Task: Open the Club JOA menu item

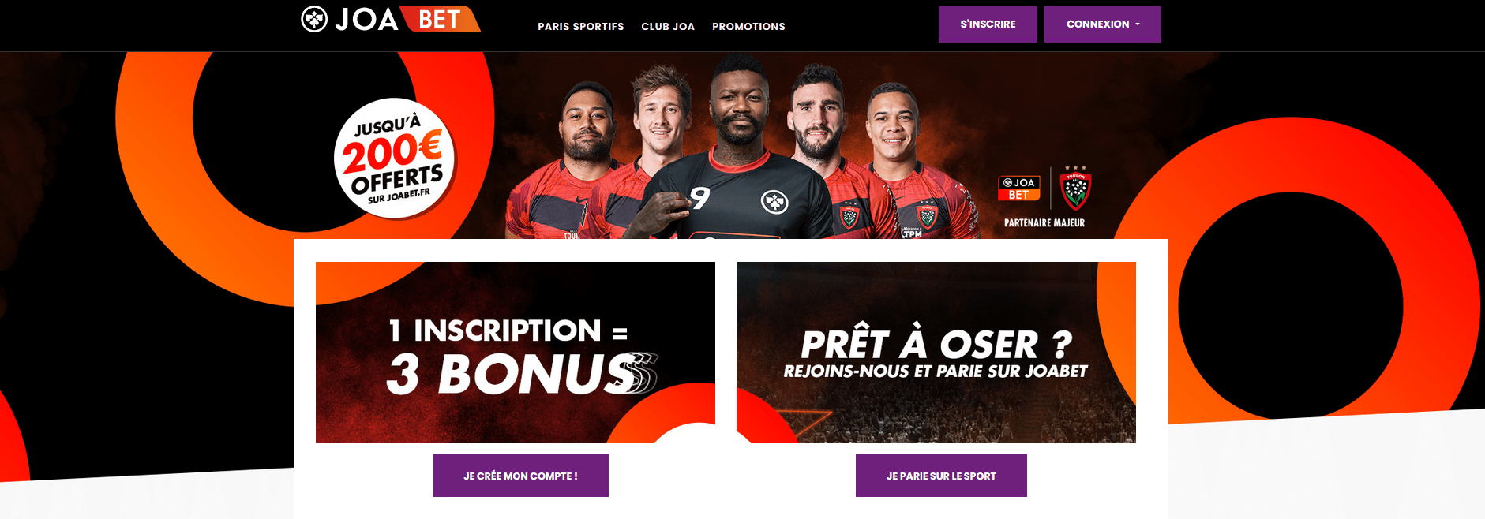Action: click(668, 27)
